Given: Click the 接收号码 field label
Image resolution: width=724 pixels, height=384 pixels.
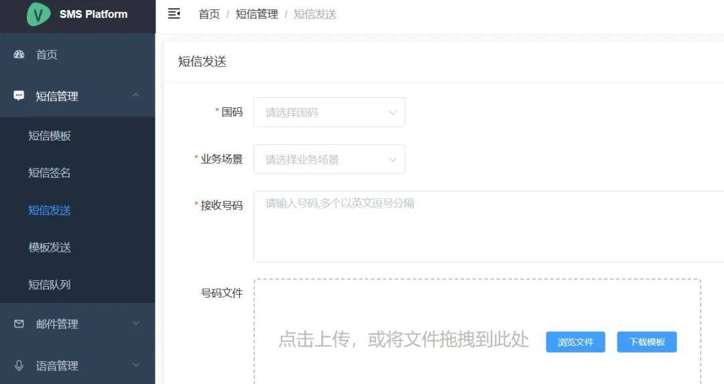Looking at the screenshot, I should point(222,205).
